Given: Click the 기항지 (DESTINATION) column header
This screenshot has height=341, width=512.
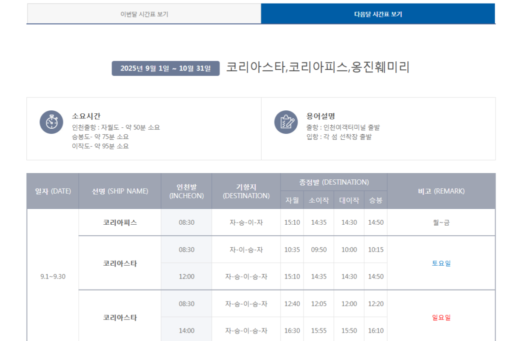Looking at the screenshot, I should point(246,191).
